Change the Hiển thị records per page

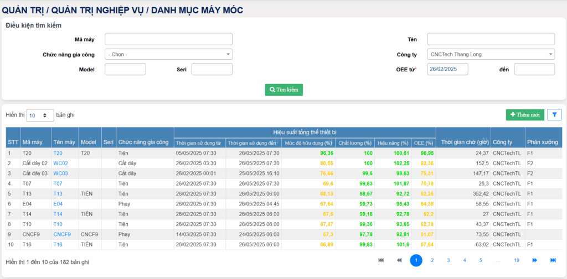(40, 115)
